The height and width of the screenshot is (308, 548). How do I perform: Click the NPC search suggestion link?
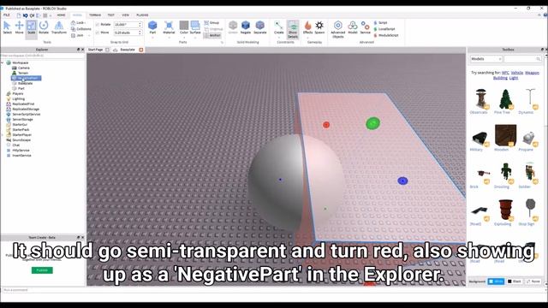coord(505,73)
